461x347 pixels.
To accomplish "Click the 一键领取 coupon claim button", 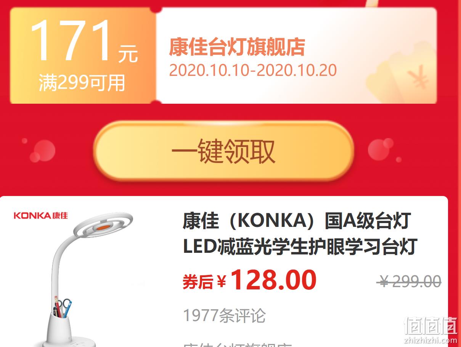I will click(x=224, y=151).
